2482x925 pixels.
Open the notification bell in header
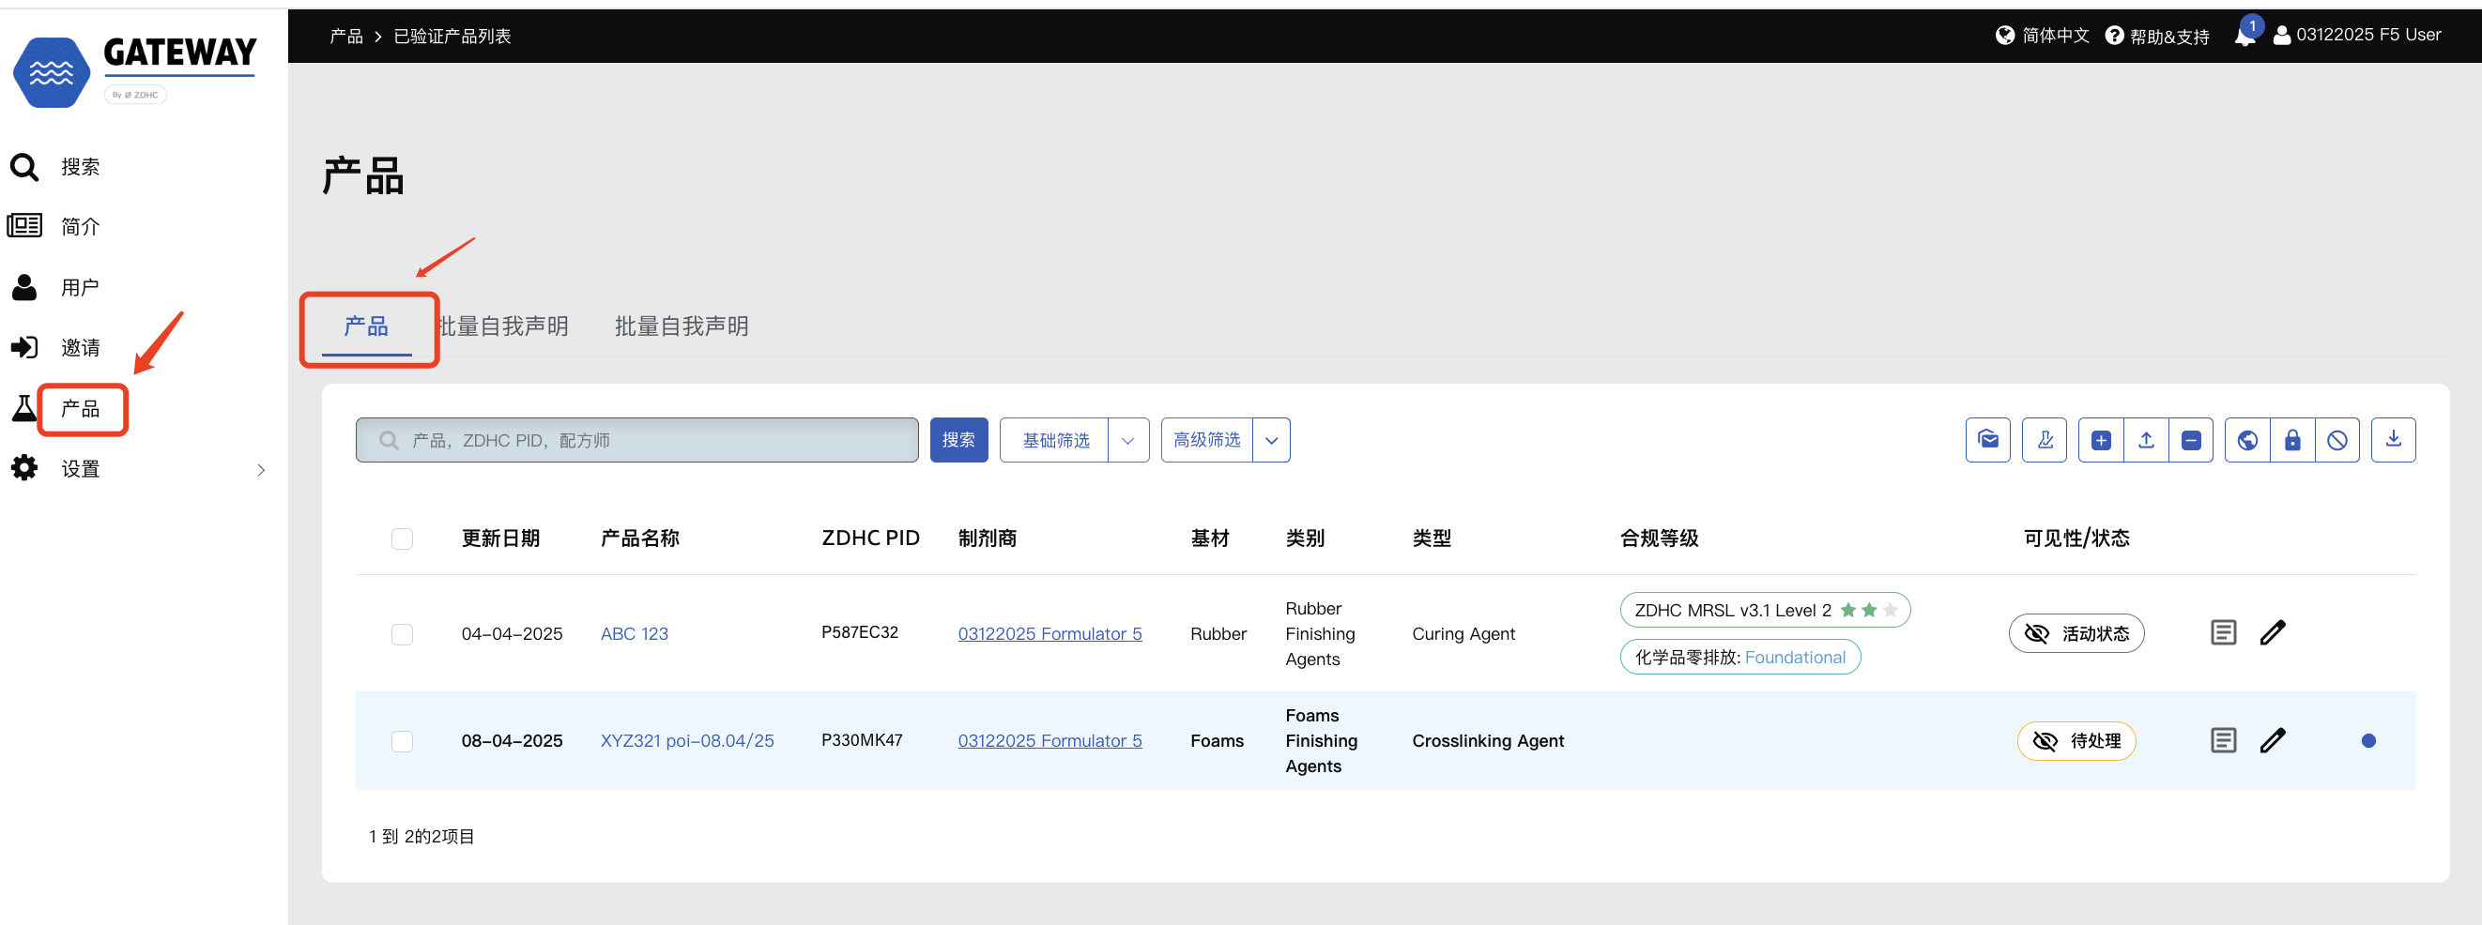click(2244, 36)
